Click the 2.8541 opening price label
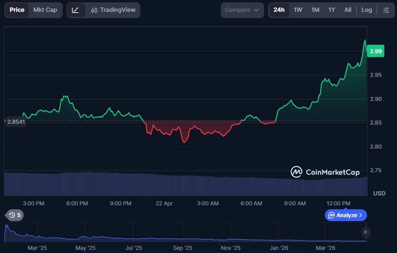397x253 pixels. pos(16,121)
